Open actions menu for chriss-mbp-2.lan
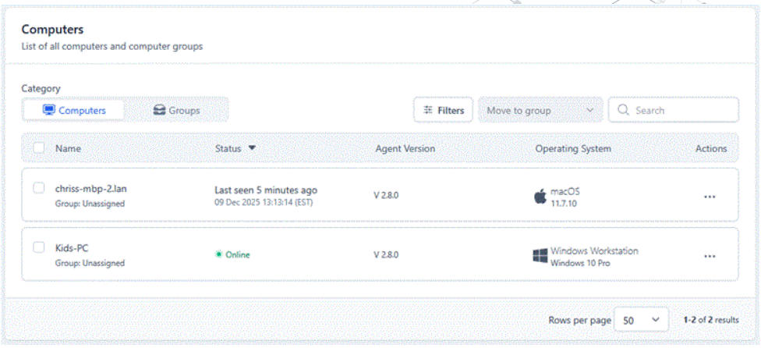The image size is (761, 348). (710, 197)
